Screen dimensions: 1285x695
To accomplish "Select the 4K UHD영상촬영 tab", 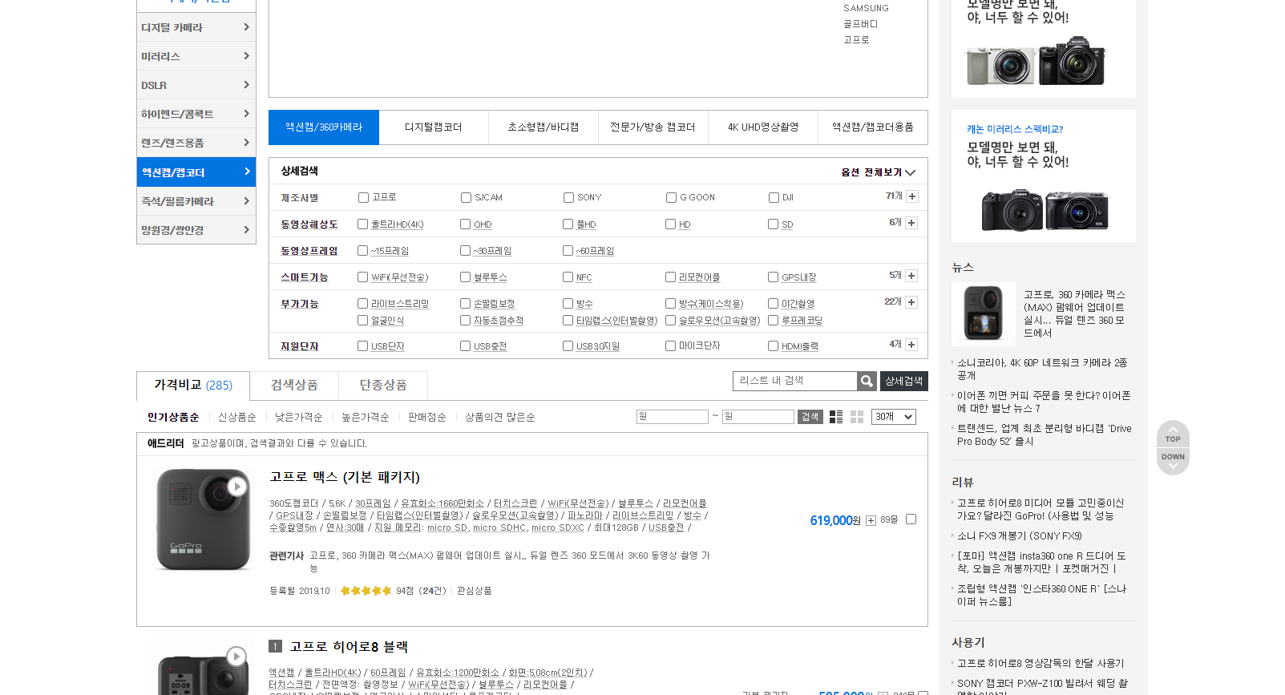I will (x=763, y=127).
